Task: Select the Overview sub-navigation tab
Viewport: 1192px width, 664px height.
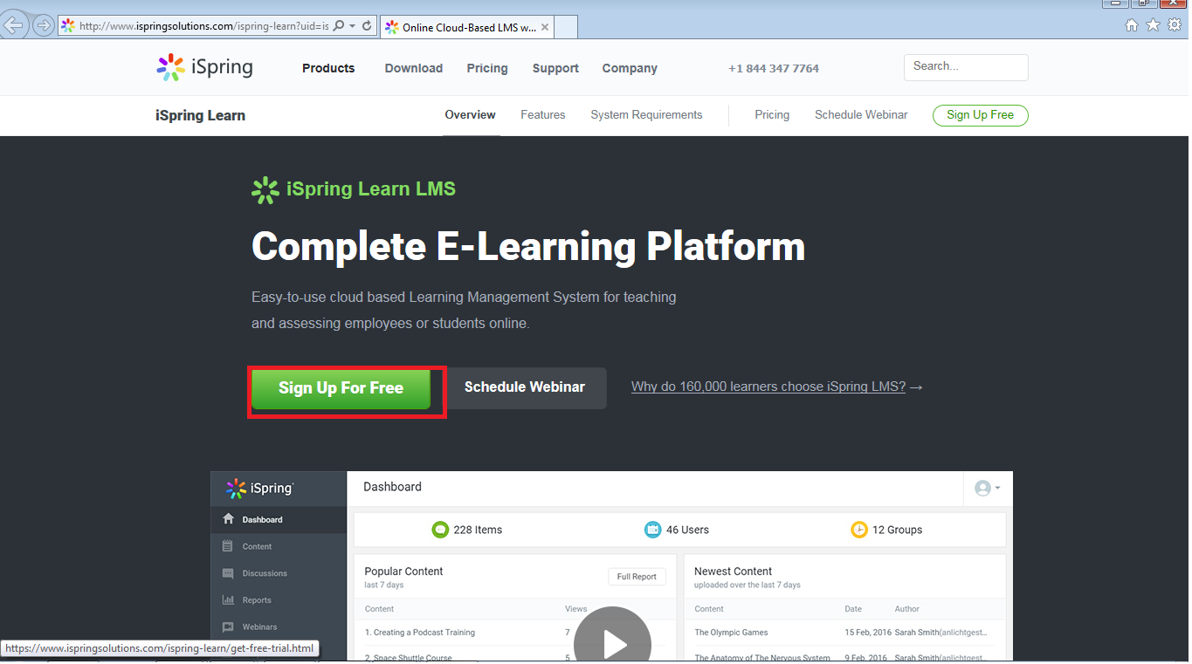Action: tap(470, 114)
